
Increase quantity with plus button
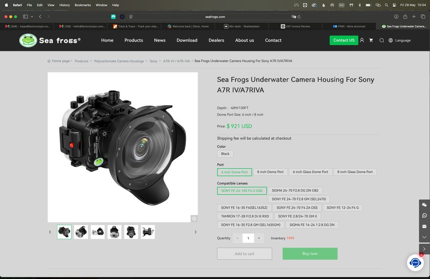(258, 238)
